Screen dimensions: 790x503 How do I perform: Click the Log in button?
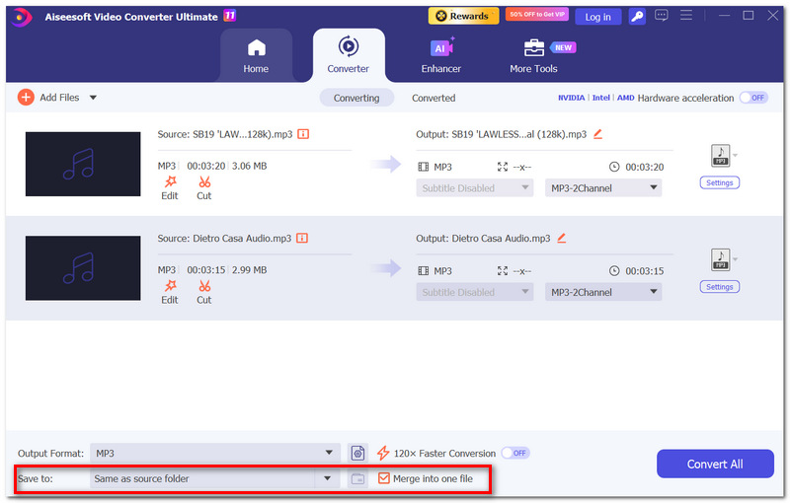[598, 17]
